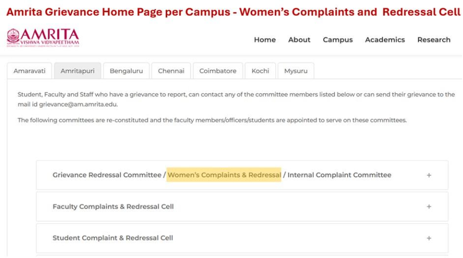Open the Research navigation menu
This screenshot has height=258, width=463.
434,40
